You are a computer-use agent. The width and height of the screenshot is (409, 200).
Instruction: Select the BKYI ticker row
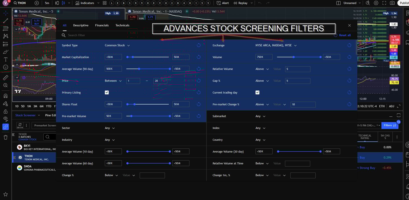(x=34, y=147)
